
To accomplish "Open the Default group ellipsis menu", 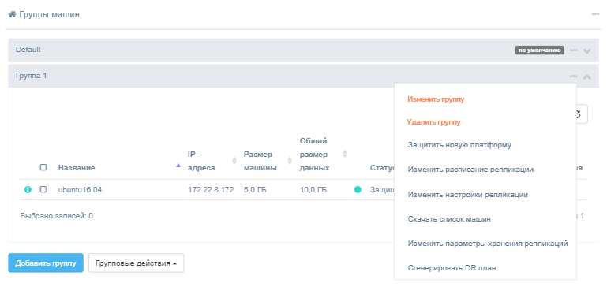I will tap(574, 50).
